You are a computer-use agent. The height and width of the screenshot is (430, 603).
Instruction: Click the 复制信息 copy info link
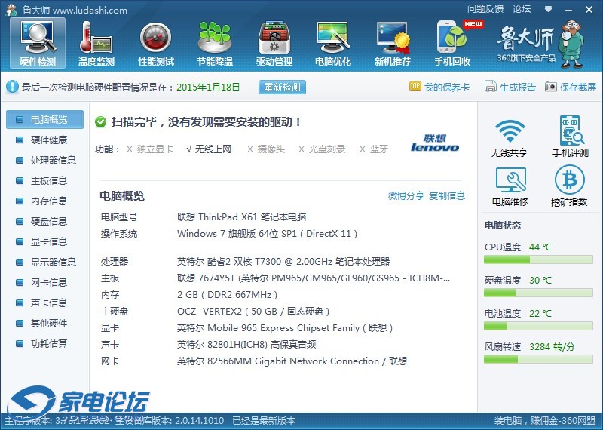[x=447, y=196]
